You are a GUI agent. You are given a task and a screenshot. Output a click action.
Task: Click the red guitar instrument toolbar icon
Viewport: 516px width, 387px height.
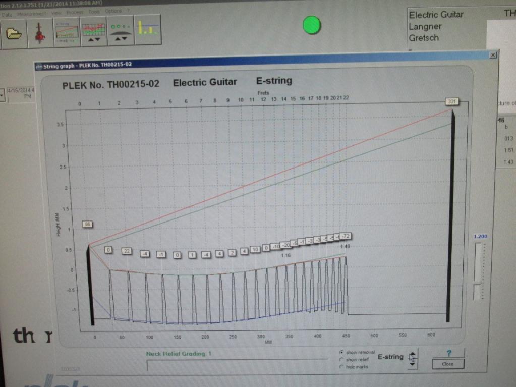tap(40, 34)
